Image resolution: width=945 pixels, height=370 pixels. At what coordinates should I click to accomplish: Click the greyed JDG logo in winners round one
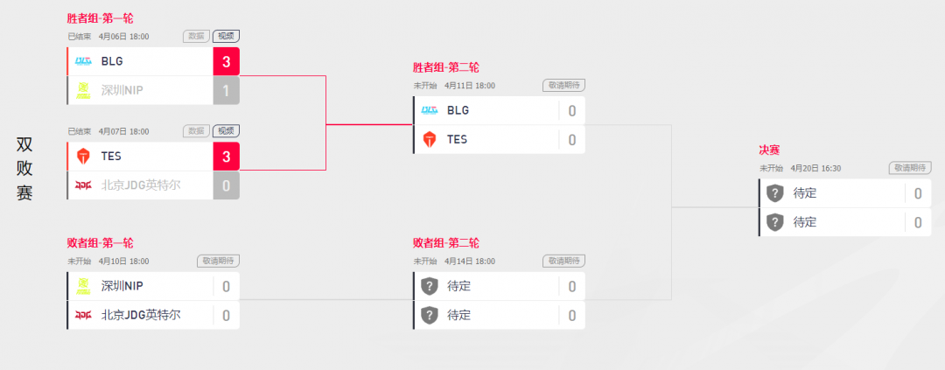[83, 185]
